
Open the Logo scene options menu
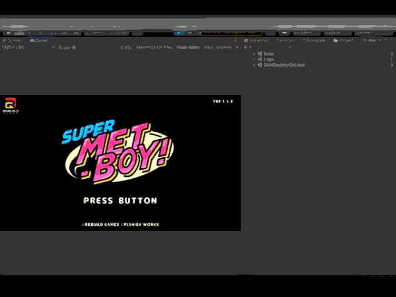[x=391, y=59]
